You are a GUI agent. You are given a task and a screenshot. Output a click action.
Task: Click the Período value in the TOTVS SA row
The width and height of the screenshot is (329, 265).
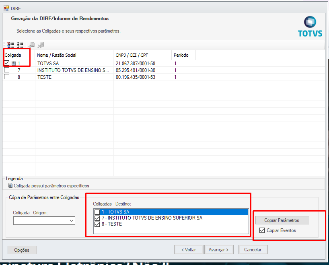click(x=175, y=64)
